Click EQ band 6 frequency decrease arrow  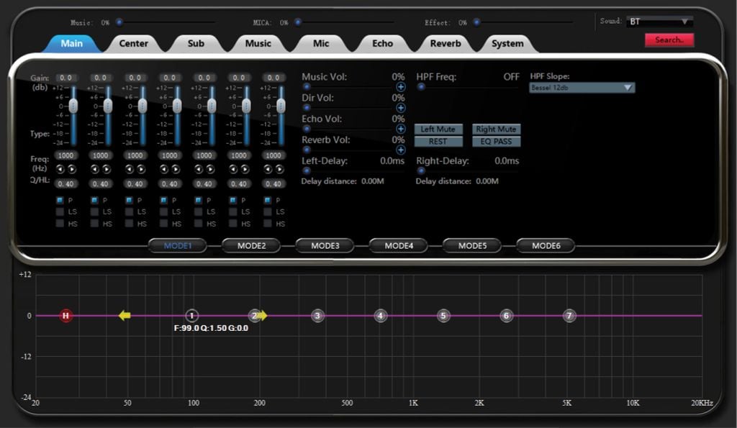click(x=233, y=169)
